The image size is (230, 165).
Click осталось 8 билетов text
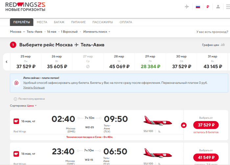[x=206, y=132]
